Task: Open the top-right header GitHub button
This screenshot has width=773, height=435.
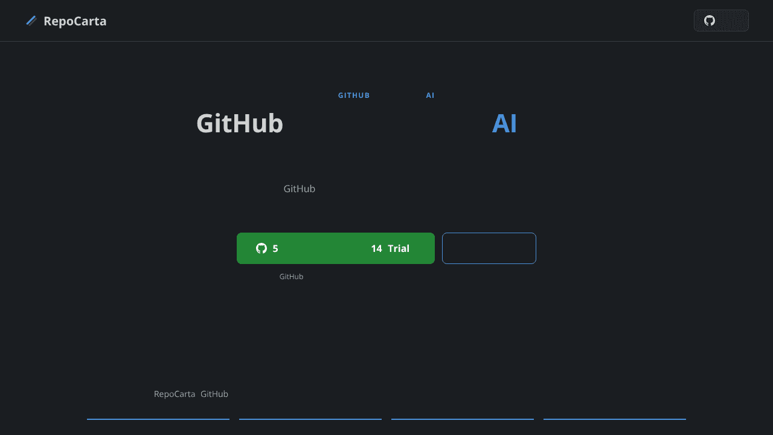Action: [x=721, y=21]
